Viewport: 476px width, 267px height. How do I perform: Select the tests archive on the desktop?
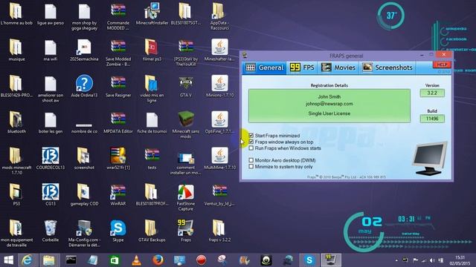click(x=152, y=158)
